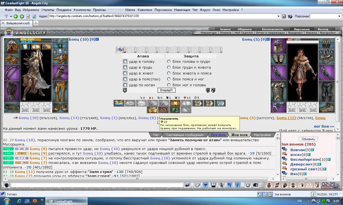Select defense блок пояса и ног
Image resolution: width=343 pixels, height=205 pixels.
[x=169, y=79]
